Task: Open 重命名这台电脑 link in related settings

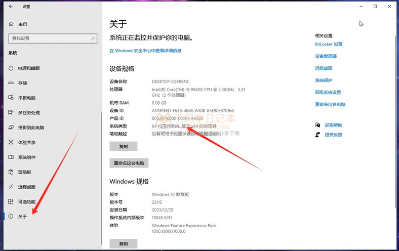Action: coord(330,104)
